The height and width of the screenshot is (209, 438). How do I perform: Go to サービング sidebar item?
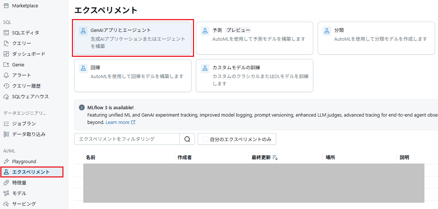[x=24, y=204]
